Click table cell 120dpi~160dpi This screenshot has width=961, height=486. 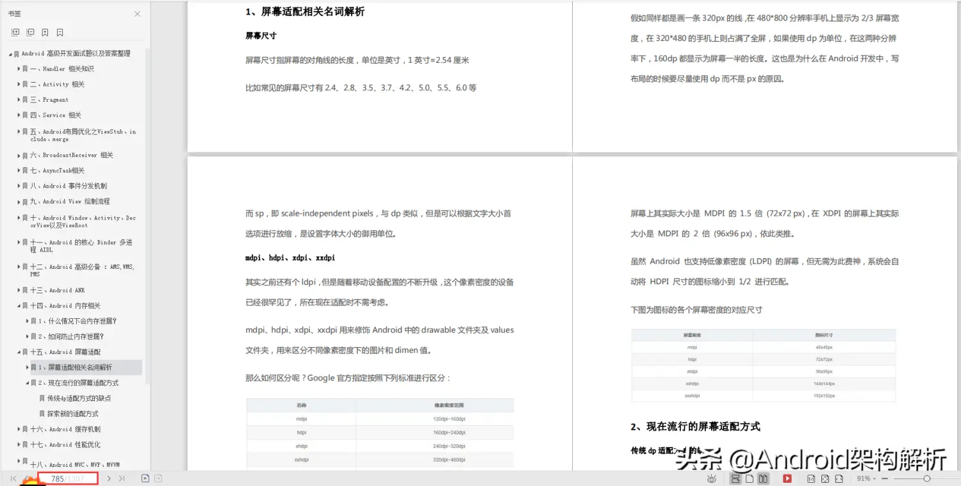coord(448,419)
